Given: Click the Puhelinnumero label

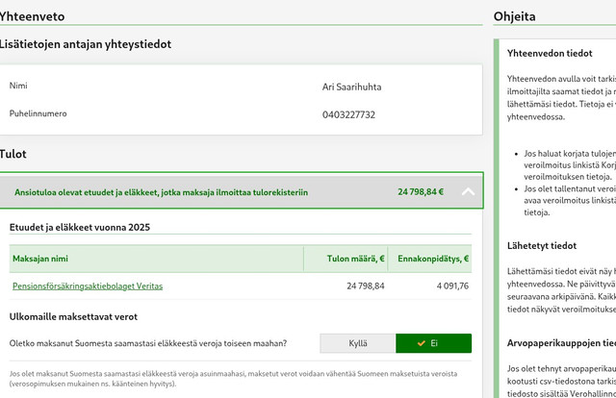Looking at the screenshot, I should pos(38,113).
